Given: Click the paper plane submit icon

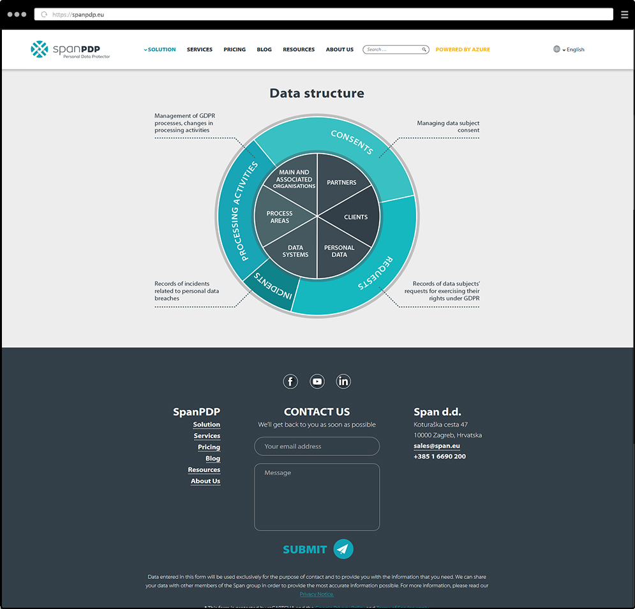Looking at the screenshot, I should coord(343,549).
